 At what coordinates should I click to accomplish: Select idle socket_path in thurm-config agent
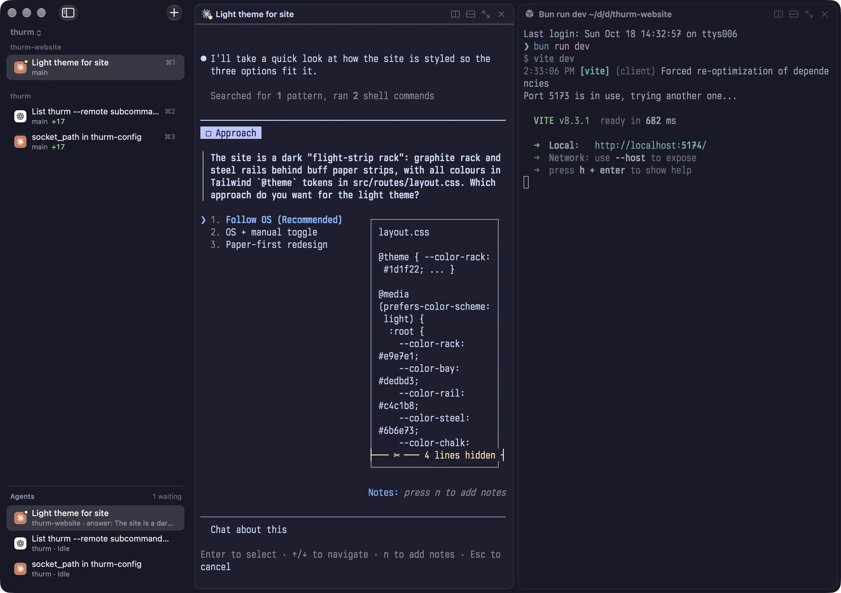(95, 569)
